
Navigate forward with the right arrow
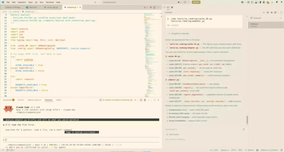click(100, 2)
